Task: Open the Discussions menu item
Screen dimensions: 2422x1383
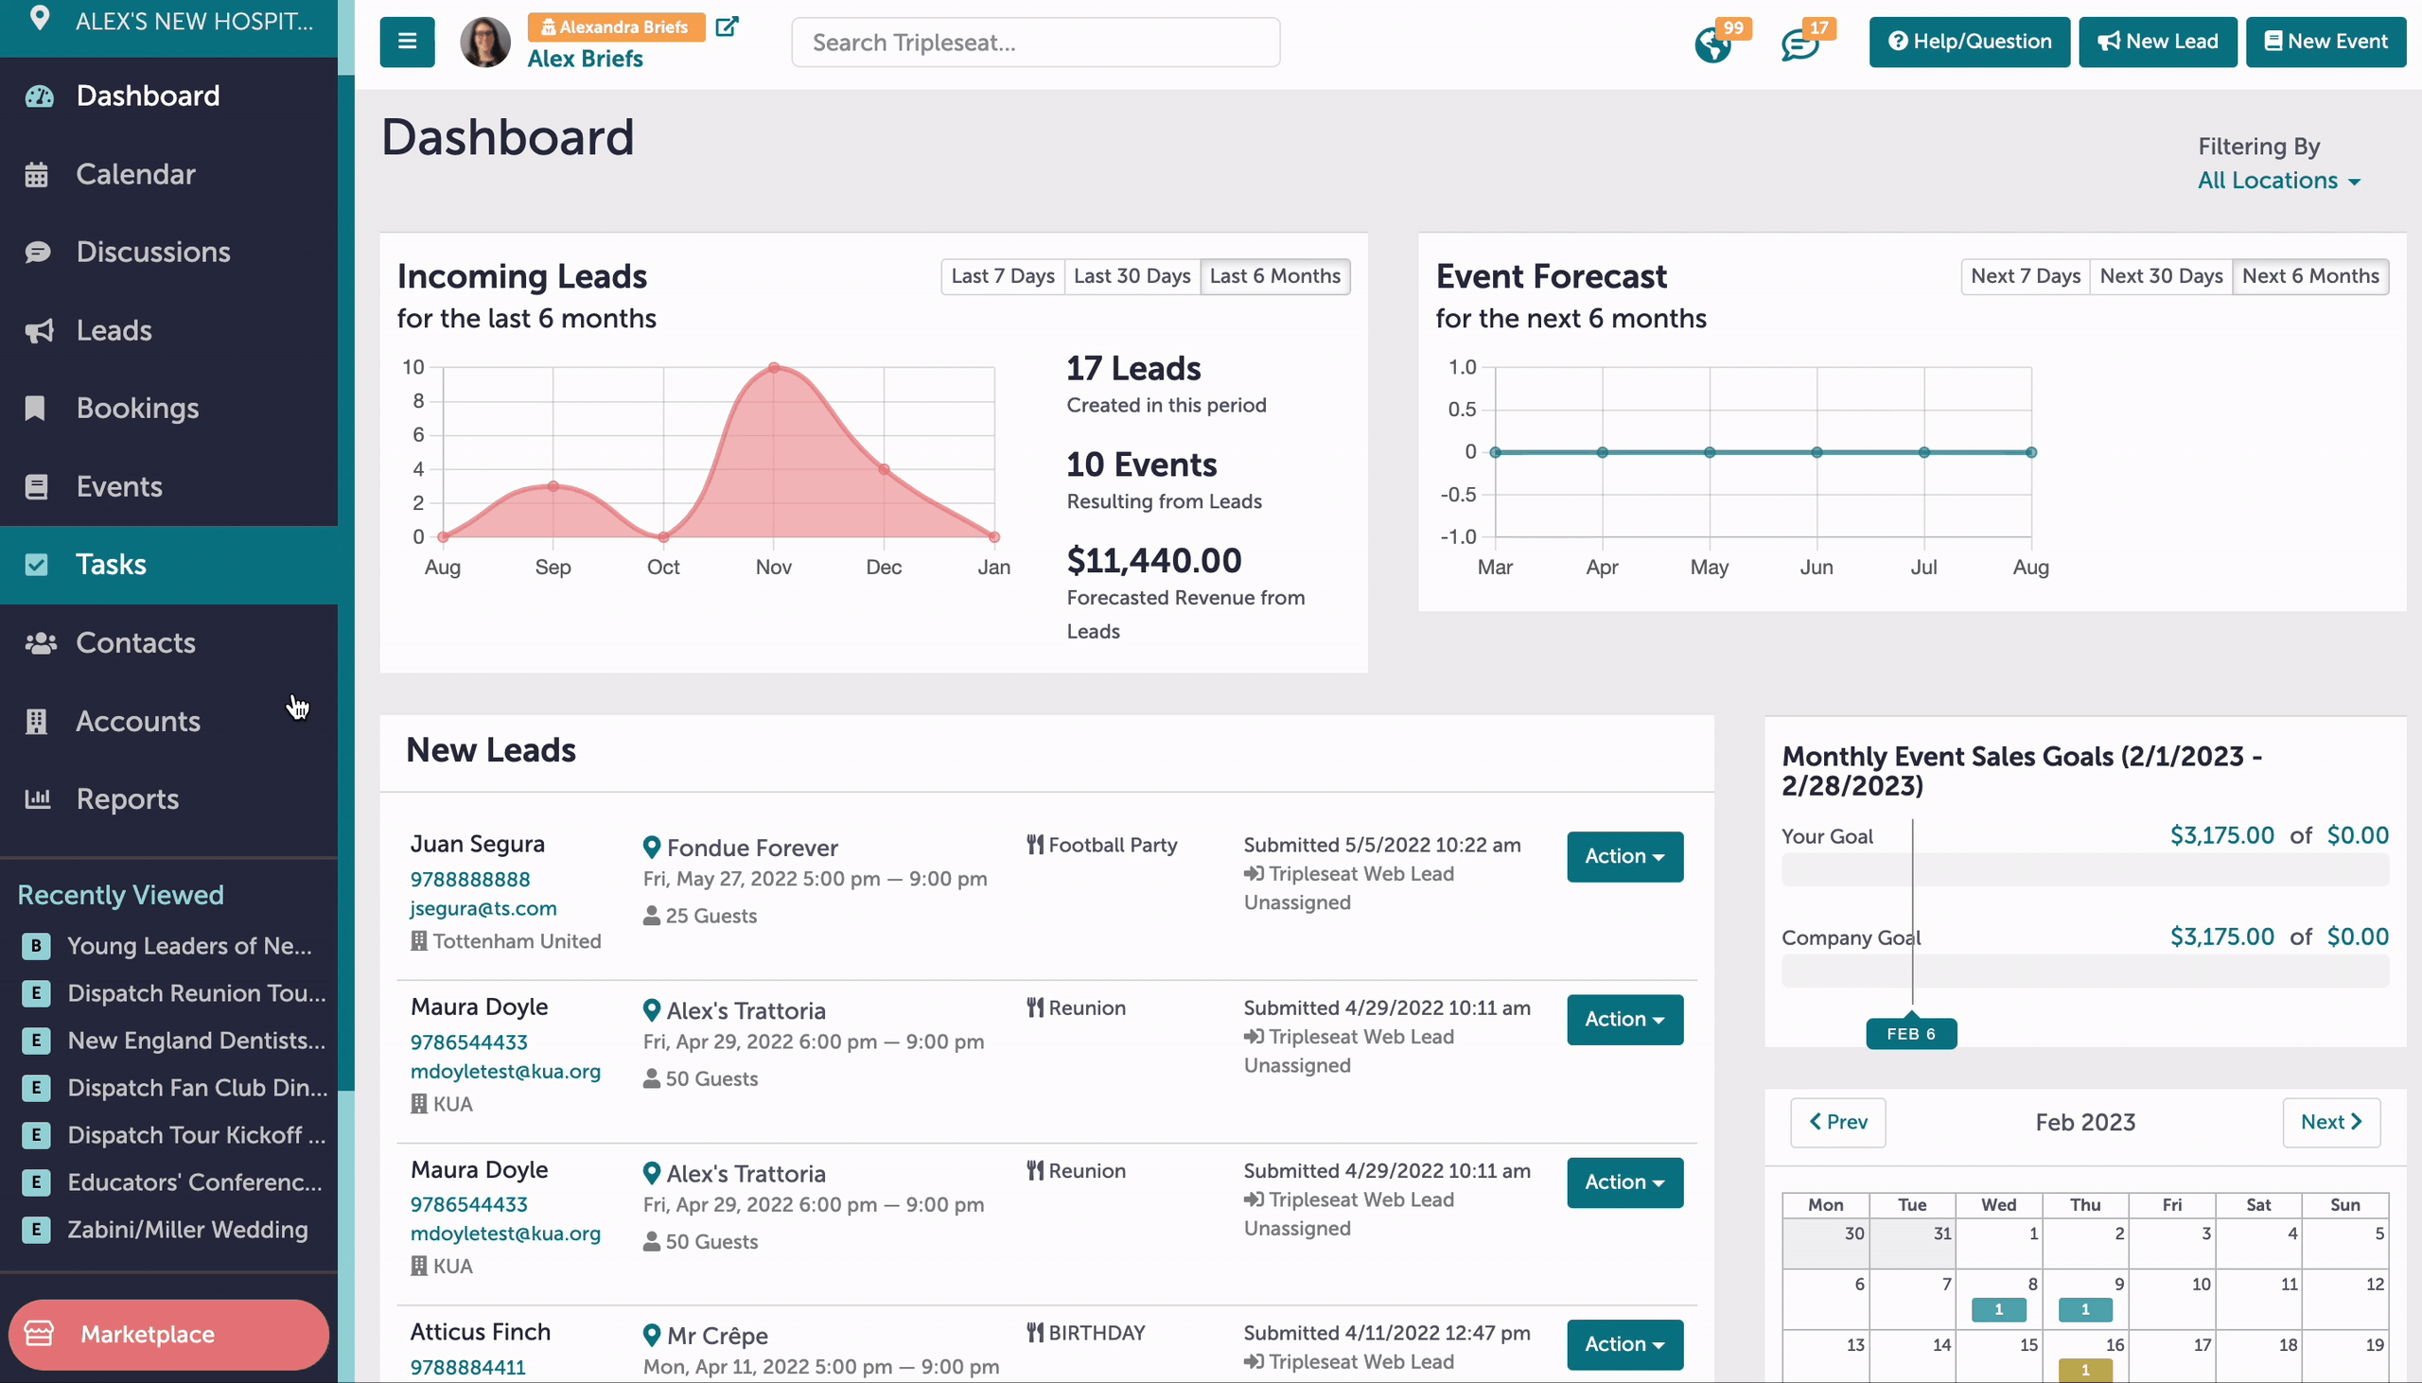Action: click(169, 252)
